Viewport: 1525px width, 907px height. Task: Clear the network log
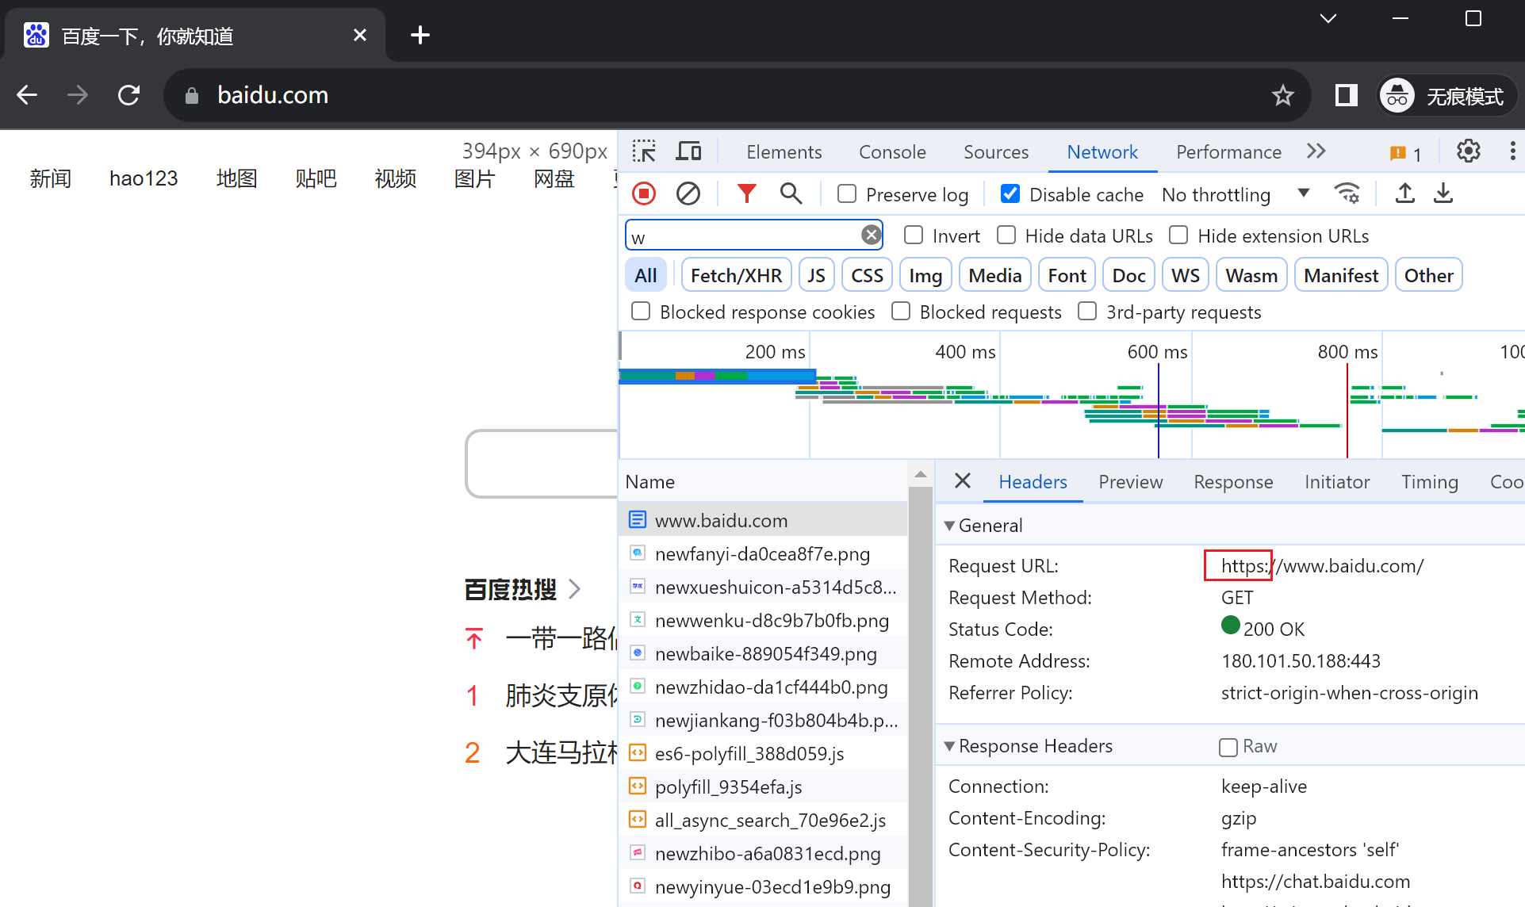tap(688, 193)
